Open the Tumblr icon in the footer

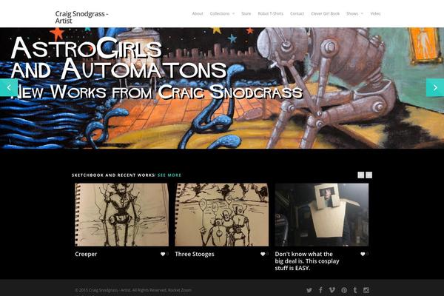click(x=355, y=290)
